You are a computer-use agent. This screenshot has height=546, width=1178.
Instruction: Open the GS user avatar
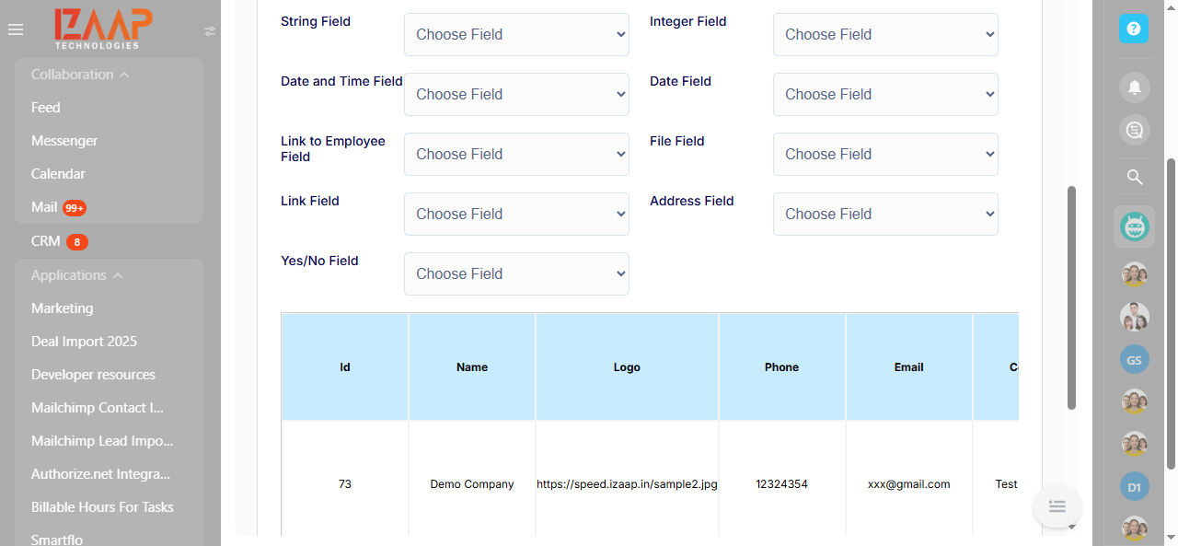click(x=1134, y=360)
